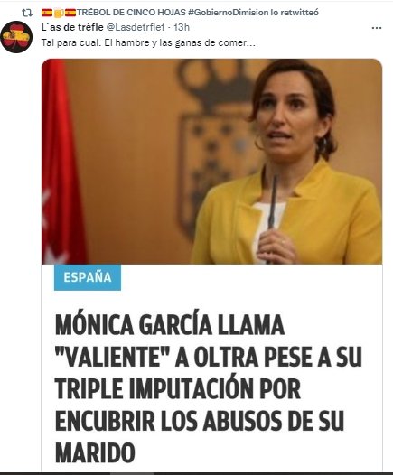Open the clover-shaped profile avatar
The height and width of the screenshot is (475, 393).
[16, 37]
